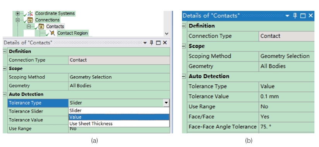Image resolution: width=319 pixels, height=147 pixels.
Task: Maximize the right Details panel
Action: point(303,16)
